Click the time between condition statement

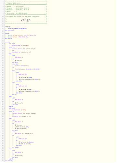(x=27, y=69)
